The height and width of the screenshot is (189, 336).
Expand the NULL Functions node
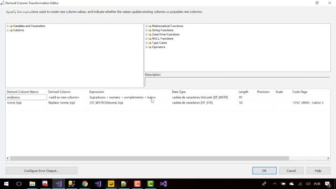(x=146, y=39)
